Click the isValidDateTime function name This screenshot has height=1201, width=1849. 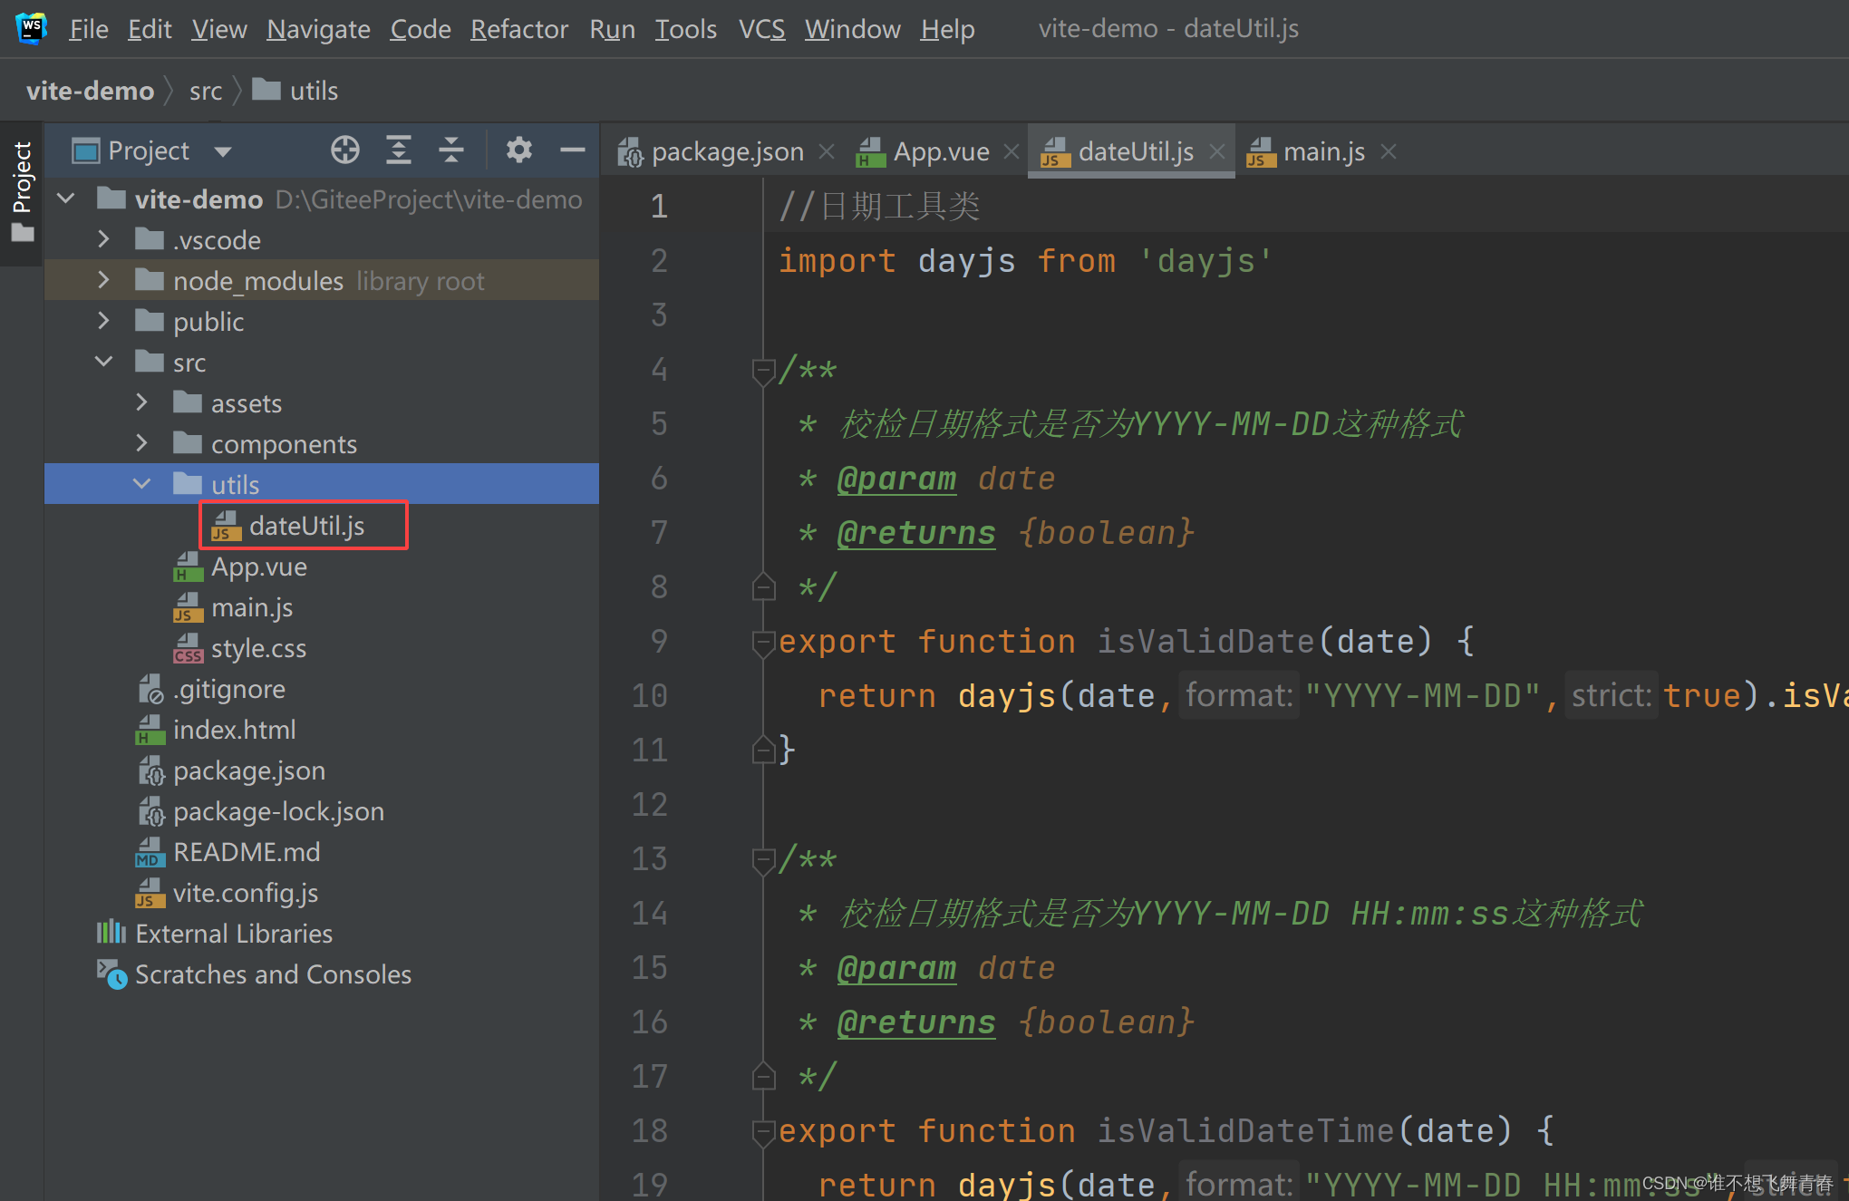(x=1245, y=1131)
